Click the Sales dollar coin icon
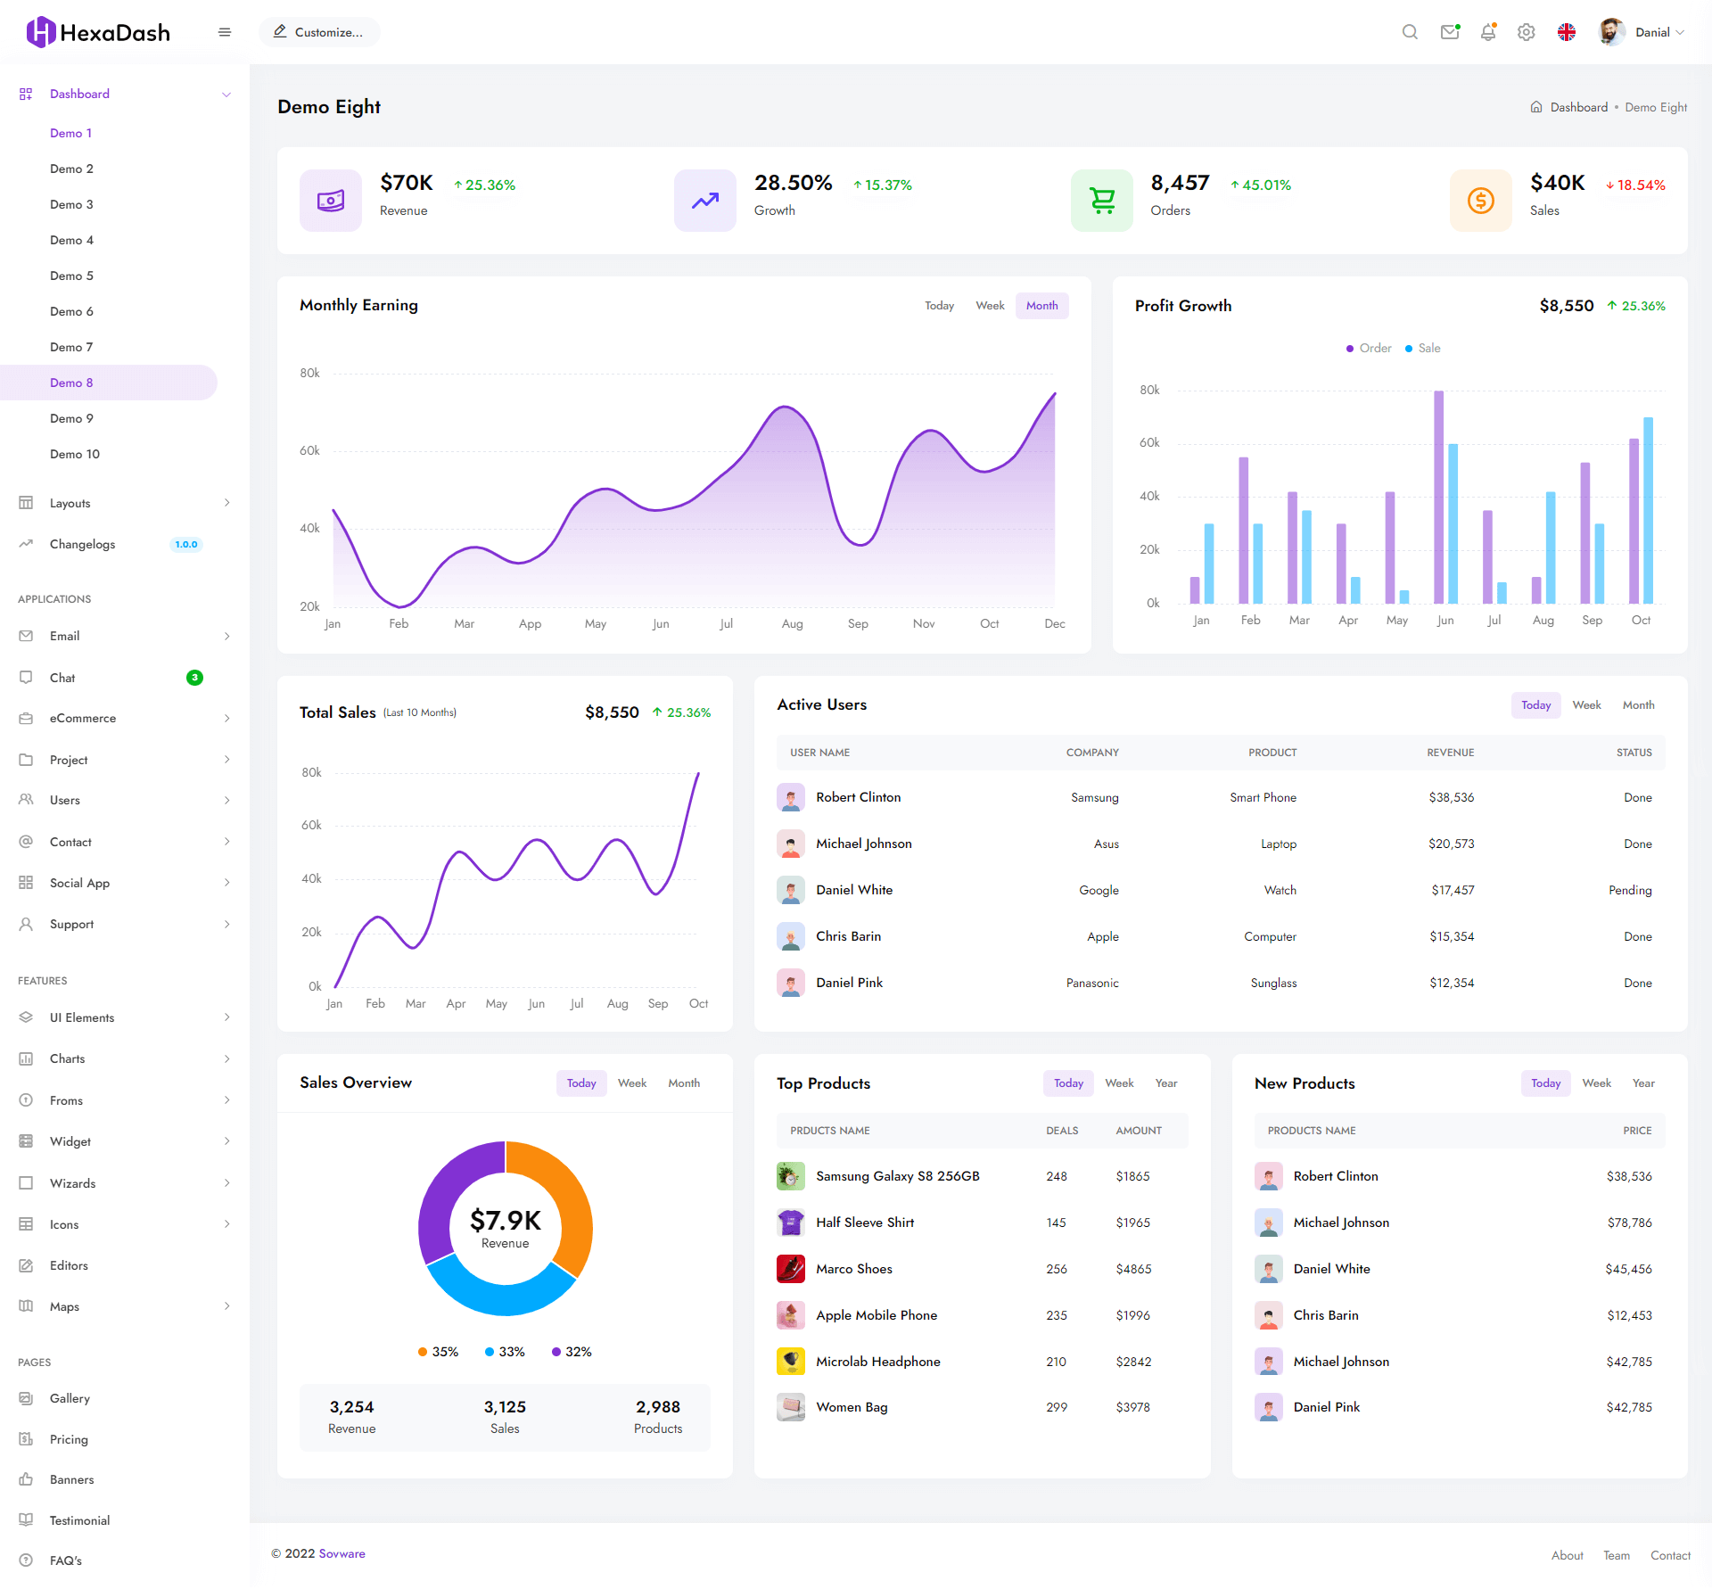 (1481, 201)
